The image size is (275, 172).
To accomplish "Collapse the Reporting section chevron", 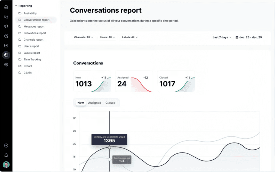I will click(16, 6).
